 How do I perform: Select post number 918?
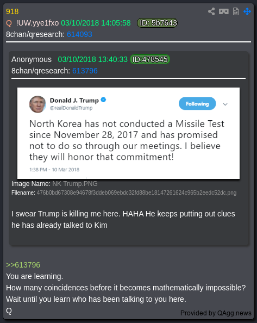point(12,11)
